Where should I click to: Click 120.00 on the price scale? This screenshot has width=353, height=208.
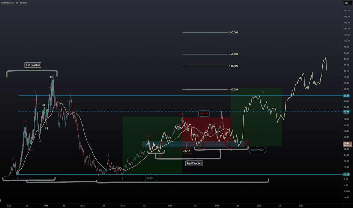pos(347,11)
